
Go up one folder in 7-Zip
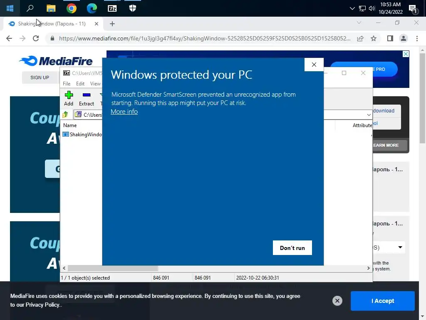click(65, 115)
